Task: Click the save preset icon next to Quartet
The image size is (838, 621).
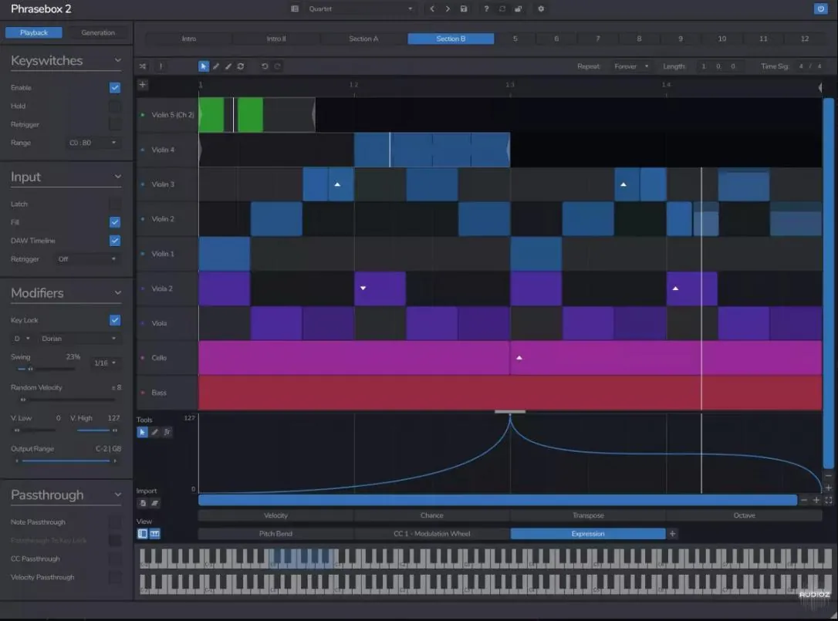Action: click(464, 8)
